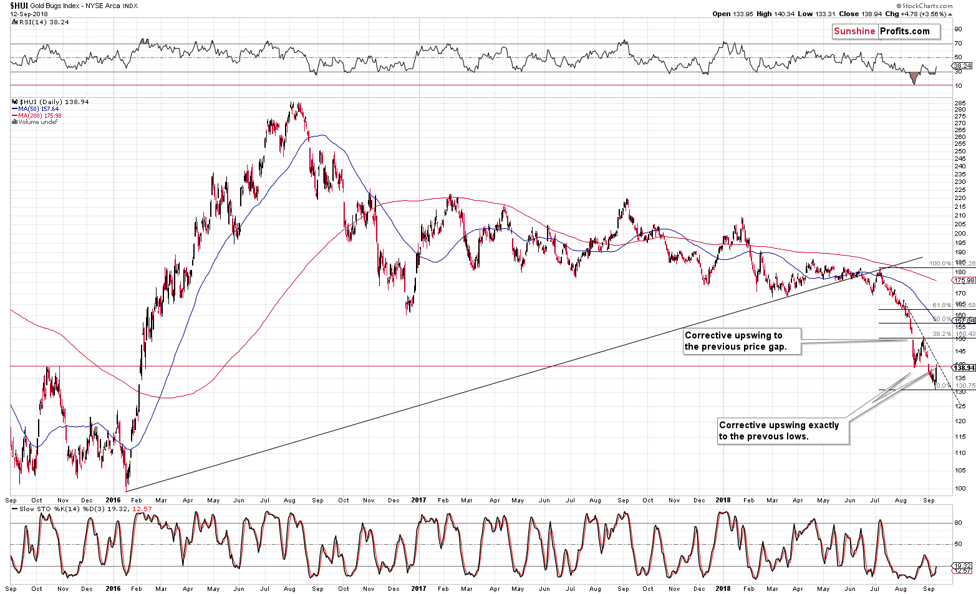The width and height of the screenshot is (976, 594).
Task: Click the 'Volume undef' legend entry
Action: (38, 122)
